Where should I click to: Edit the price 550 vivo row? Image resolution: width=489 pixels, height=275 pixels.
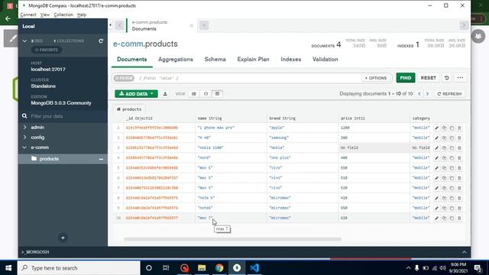click(436, 168)
